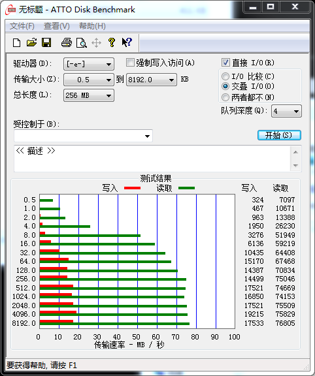Click the green 读取 legend line
The image size is (315, 376).
(x=186, y=188)
